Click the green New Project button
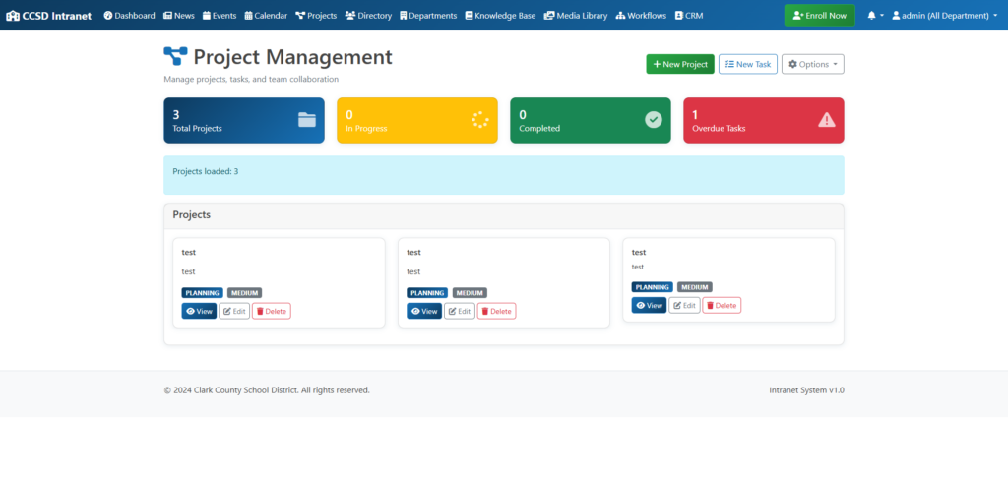This screenshot has height=478, width=1008. [x=680, y=64]
